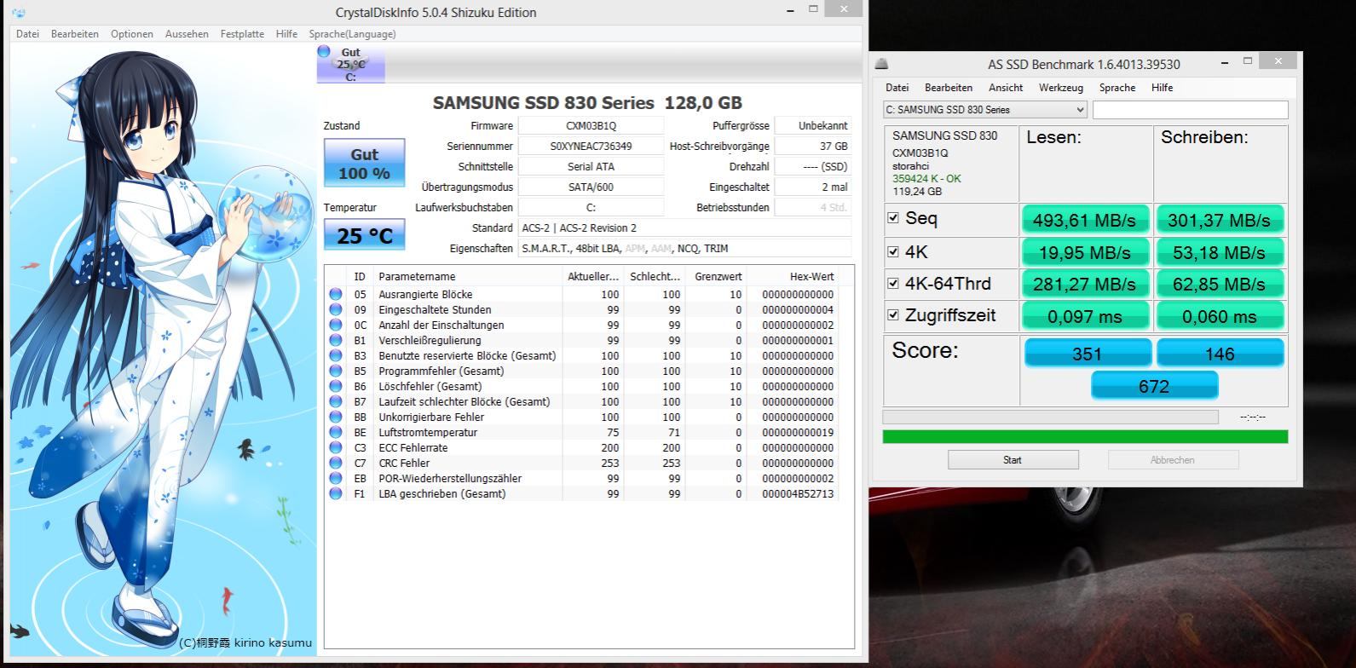
Task: Click status orb for Programmfehler (Gesamt) row
Action: 336,371
